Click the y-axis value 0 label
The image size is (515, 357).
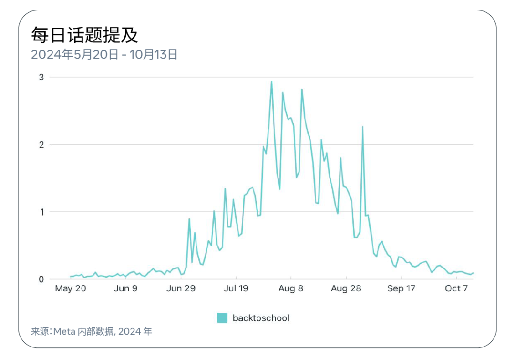(x=41, y=279)
